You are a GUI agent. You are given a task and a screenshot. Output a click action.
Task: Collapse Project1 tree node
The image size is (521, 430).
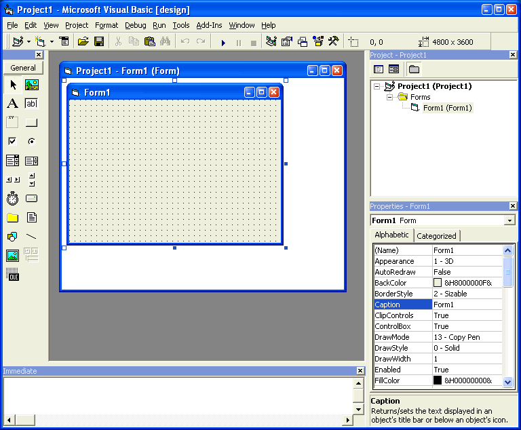coord(377,86)
